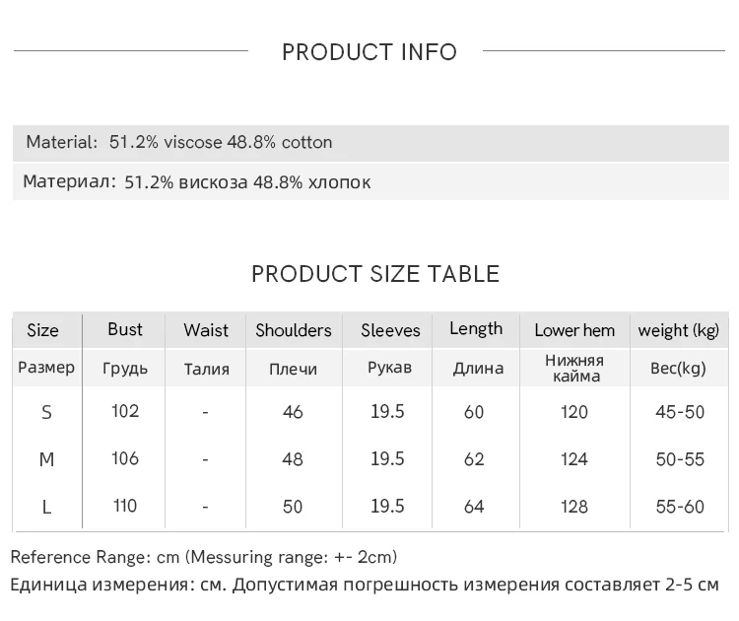
Task: Click the Length column header
Action: [x=476, y=329]
